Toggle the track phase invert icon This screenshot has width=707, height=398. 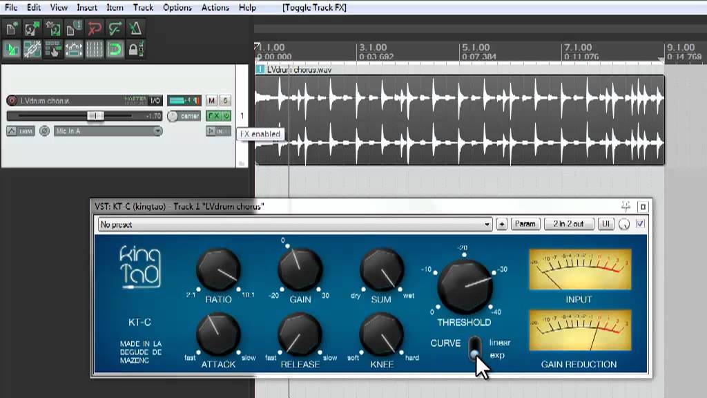44,131
